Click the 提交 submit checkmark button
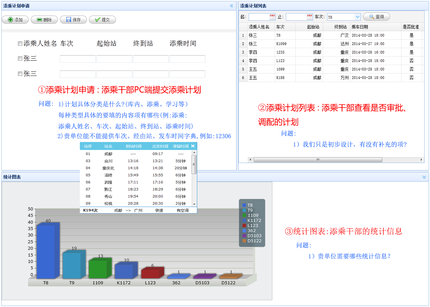Image resolution: width=430 pixels, height=307 pixels. point(102,20)
